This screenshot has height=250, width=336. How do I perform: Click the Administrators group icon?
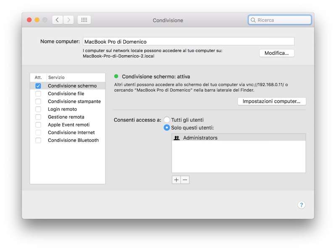(x=176, y=138)
